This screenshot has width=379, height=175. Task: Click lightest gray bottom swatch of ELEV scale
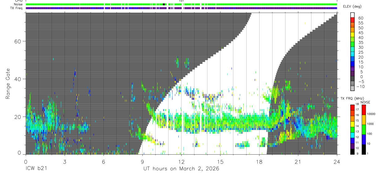tap(352, 88)
